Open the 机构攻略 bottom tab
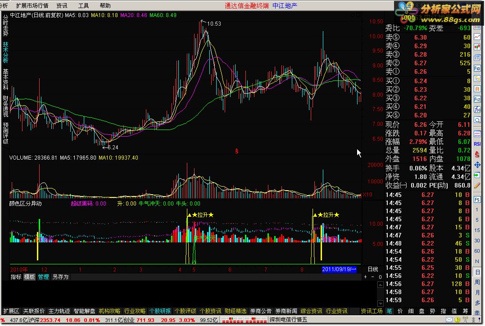 tap(109, 311)
